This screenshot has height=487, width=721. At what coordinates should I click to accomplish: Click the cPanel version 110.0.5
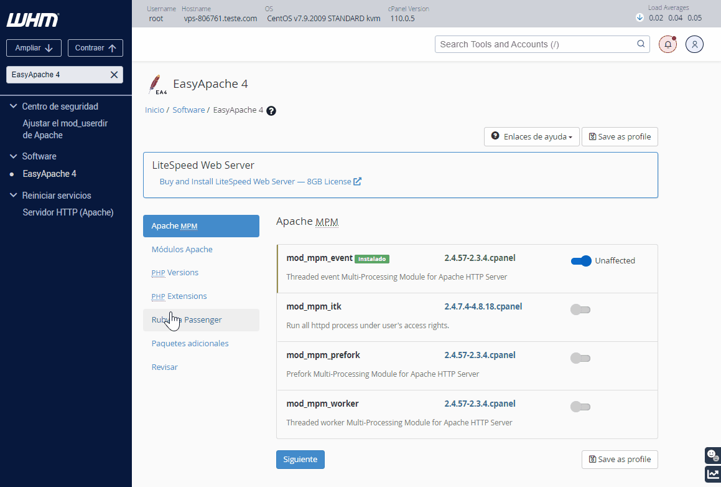pos(402,19)
